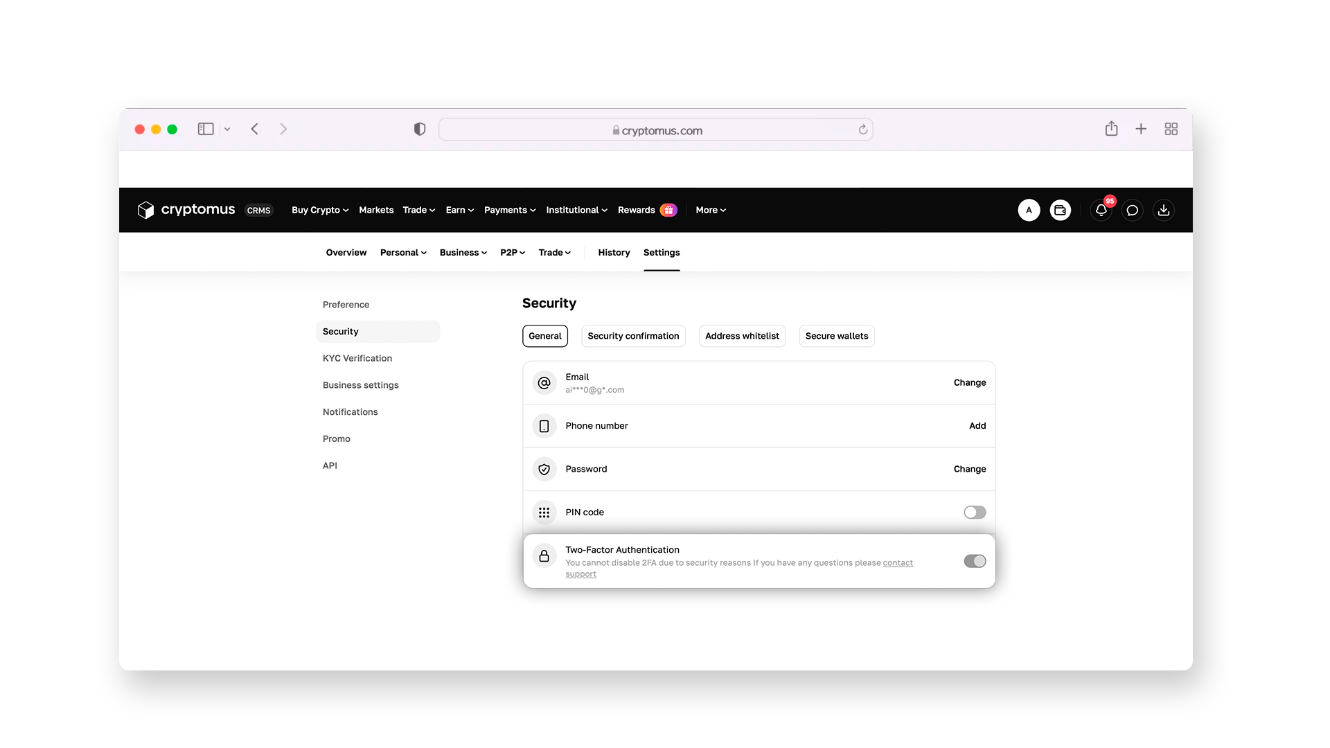Open the account avatar A icon
1330x748 pixels.
pyautogui.click(x=1029, y=210)
